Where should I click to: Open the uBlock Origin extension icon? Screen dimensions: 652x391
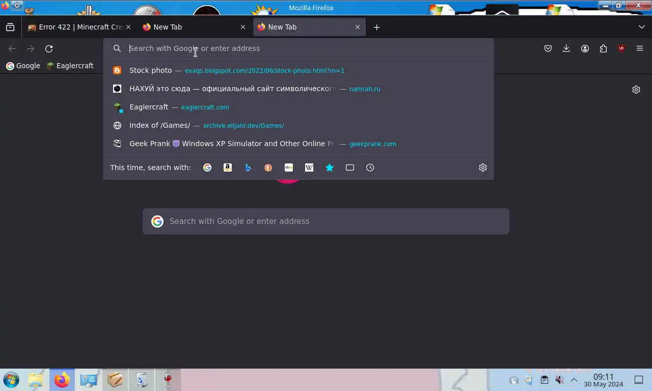point(621,48)
